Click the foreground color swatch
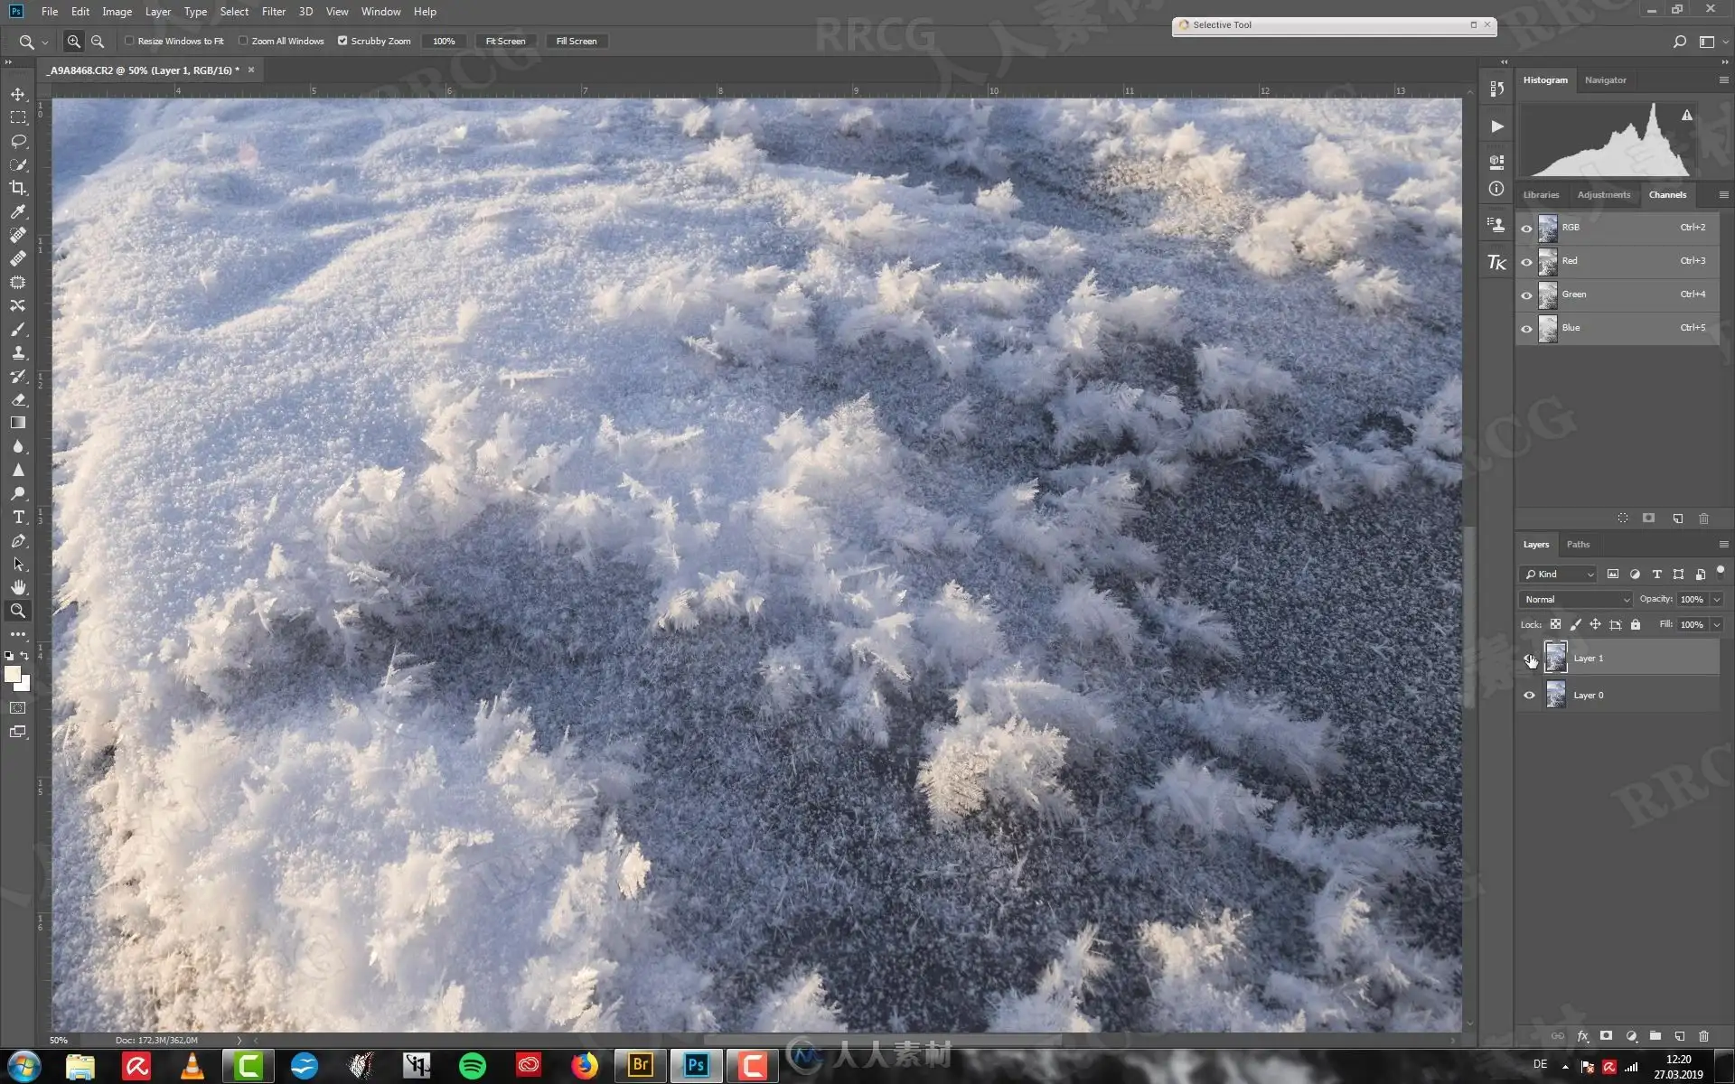The width and height of the screenshot is (1735, 1084). tap(13, 674)
